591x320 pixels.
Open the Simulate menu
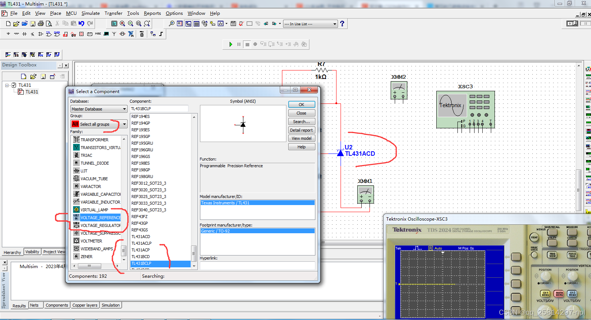click(91, 13)
